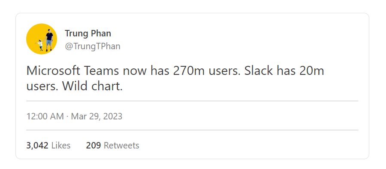Click the adult figure in the avatar
This screenshot has width=386, height=169.
point(49,40)
